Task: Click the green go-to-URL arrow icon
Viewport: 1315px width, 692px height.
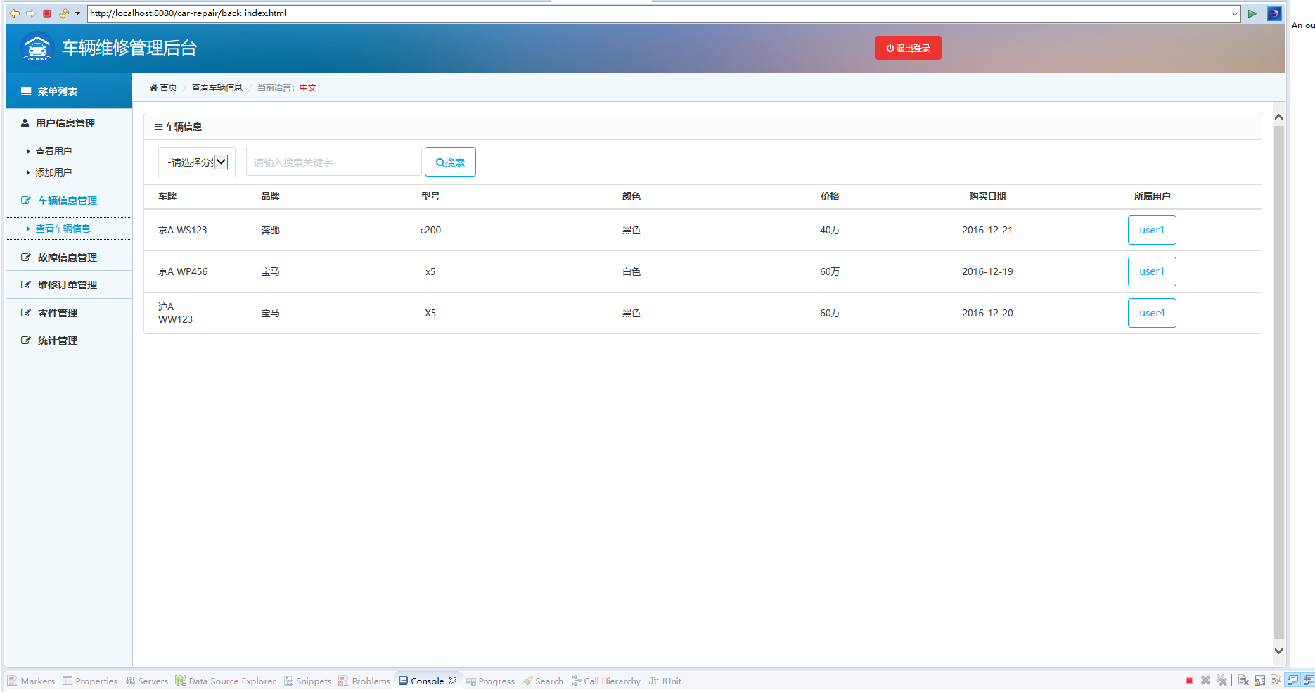Action: pos(1252,13)
